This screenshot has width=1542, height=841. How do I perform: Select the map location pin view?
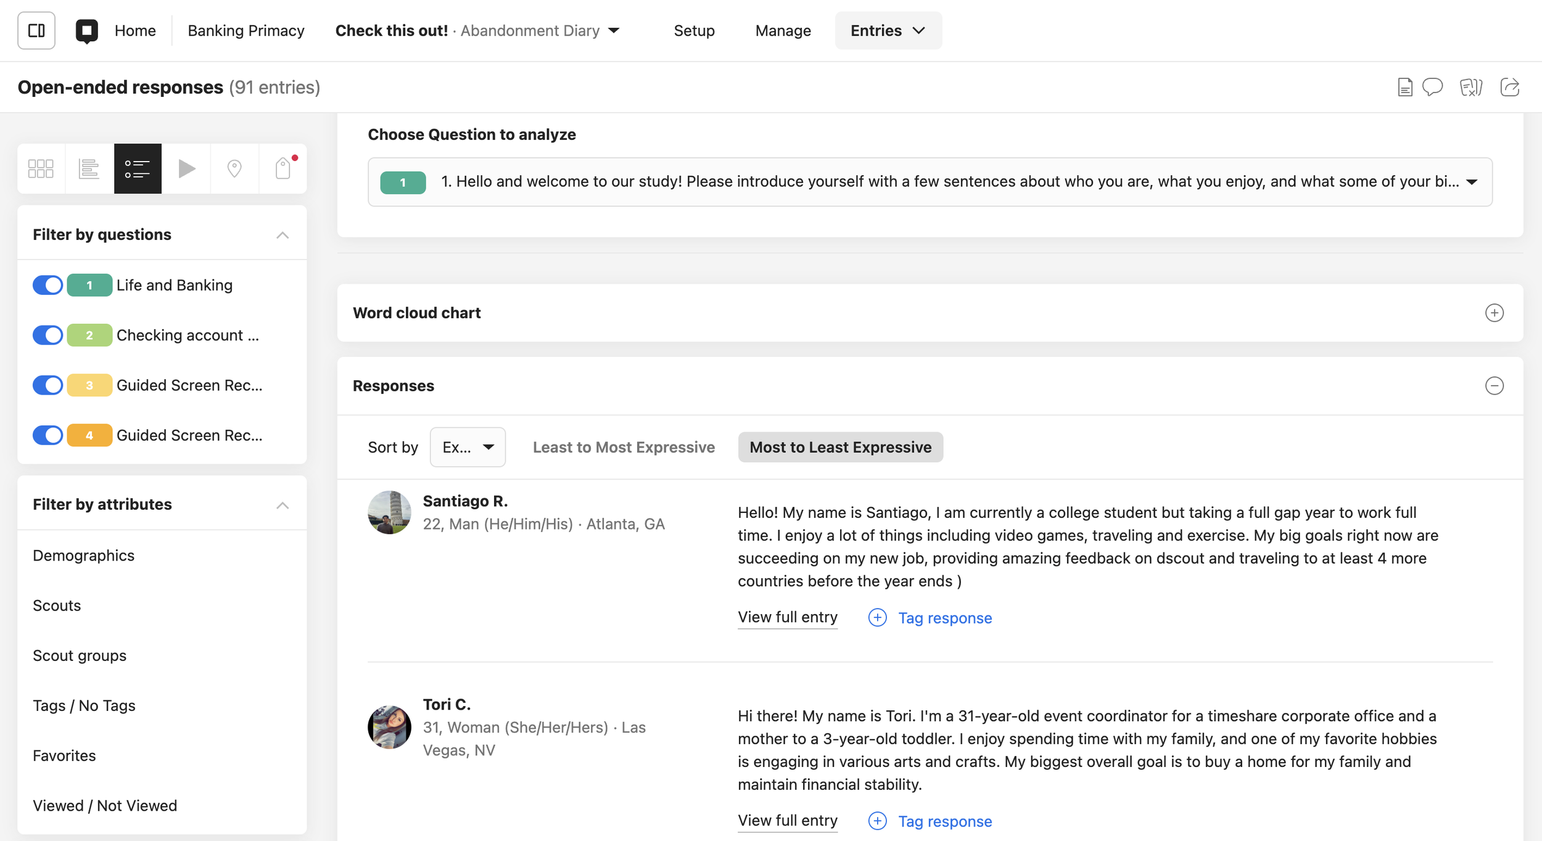point(234,168)
